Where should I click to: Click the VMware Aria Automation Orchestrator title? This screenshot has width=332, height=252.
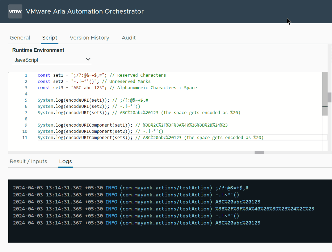coord(85,11)
